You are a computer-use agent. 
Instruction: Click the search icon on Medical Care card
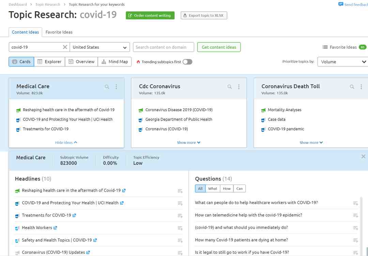(107, 87)
